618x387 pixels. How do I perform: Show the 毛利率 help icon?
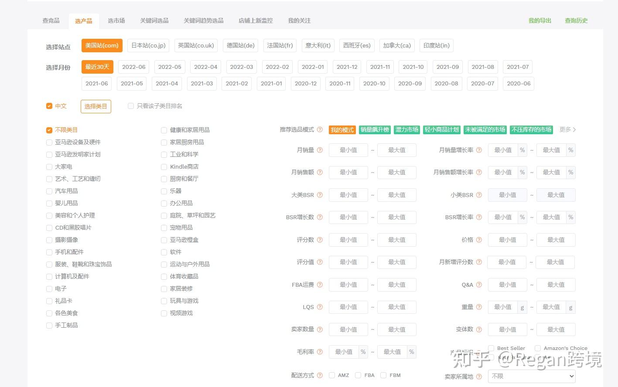tap(320, 352)
